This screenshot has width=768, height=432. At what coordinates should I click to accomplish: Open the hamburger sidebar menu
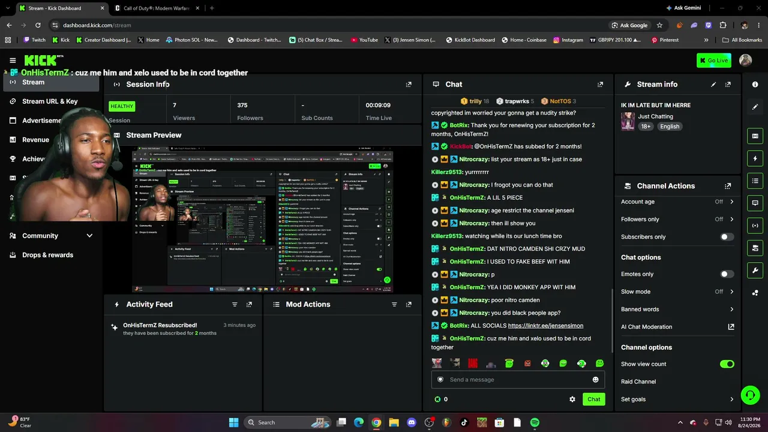coord(13,61)
